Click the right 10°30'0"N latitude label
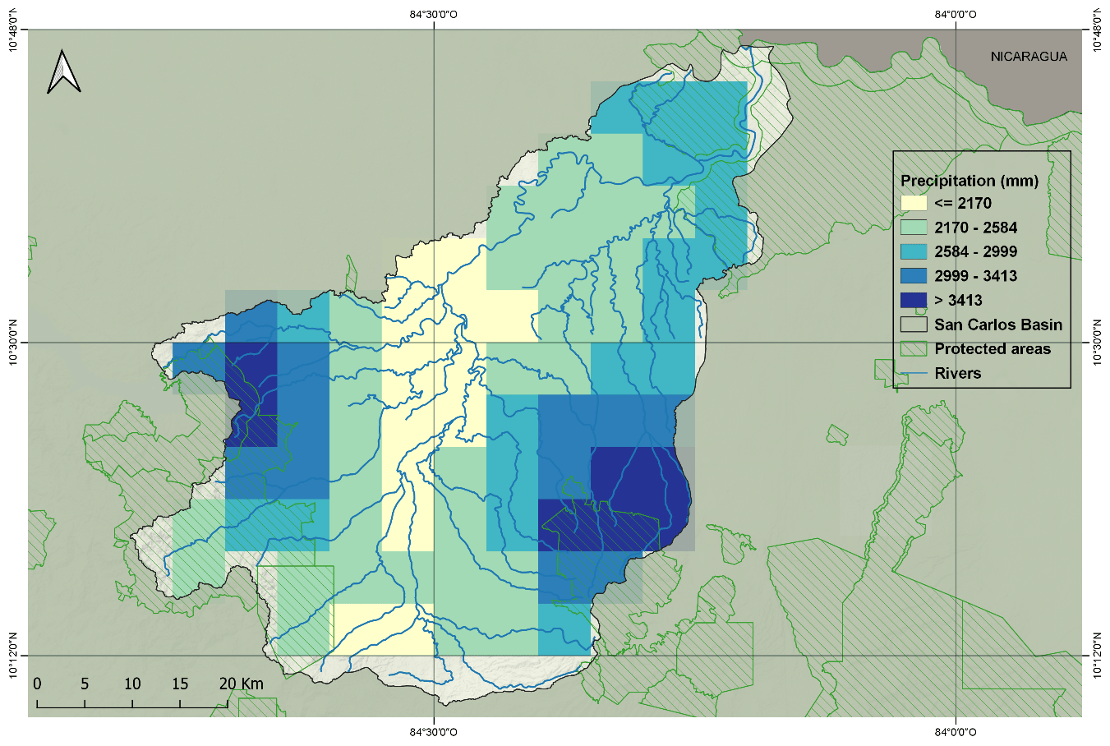This screenshot has width=1110, height=746. click(x=1097, y=343)
